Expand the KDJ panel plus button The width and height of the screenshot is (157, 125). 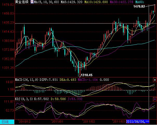155,99
